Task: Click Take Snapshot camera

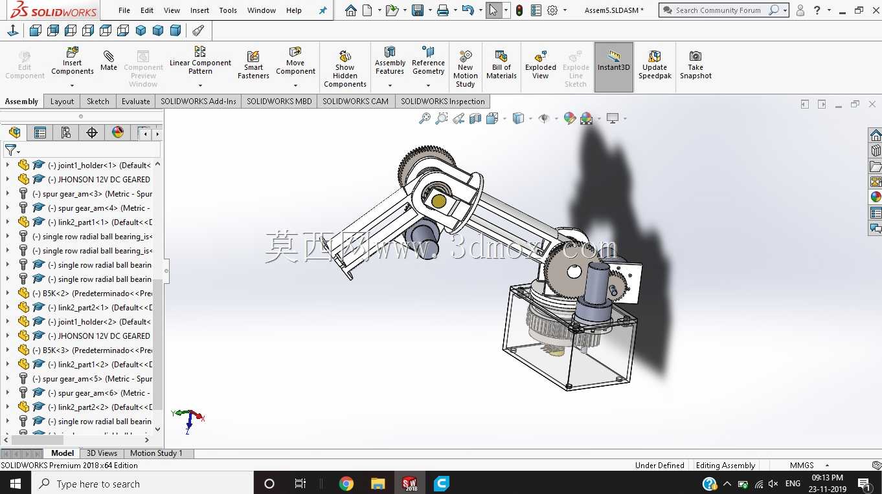Action: coord(695,65)
